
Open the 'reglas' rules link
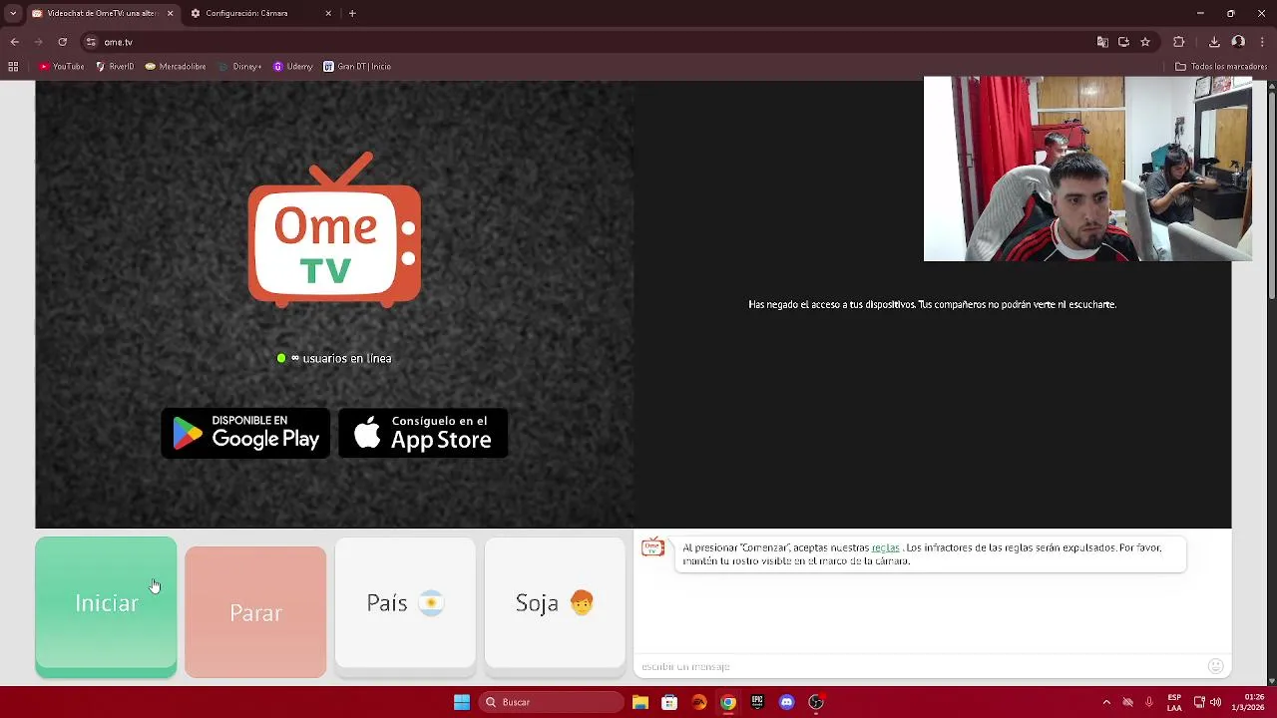click(x=885, y=547)
